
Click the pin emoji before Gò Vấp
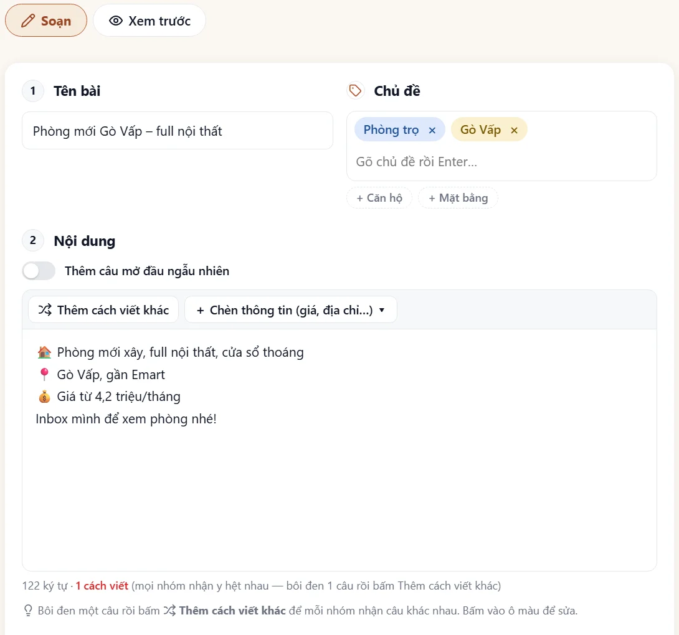coord(44,374)
